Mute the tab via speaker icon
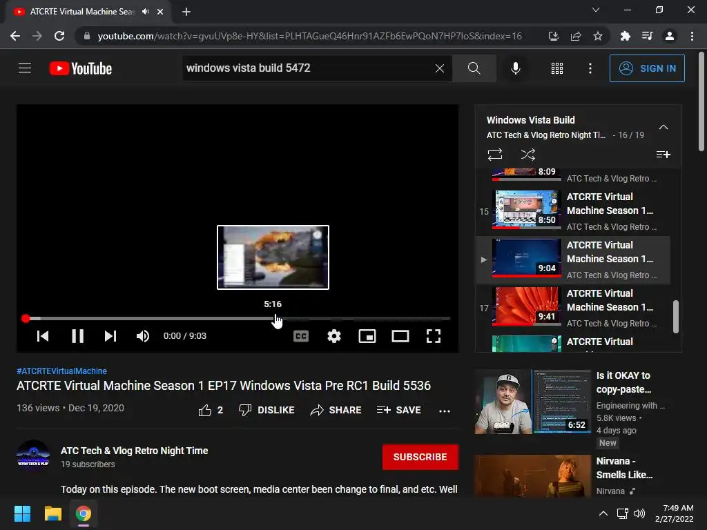This screenshot has width=707, height=530. [145, 12]
